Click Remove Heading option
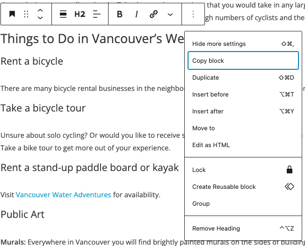 pos(243,228)
